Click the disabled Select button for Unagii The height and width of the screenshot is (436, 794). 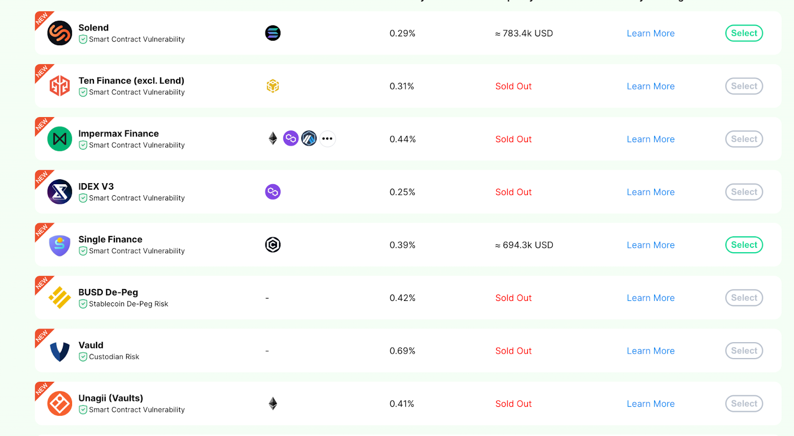pyautogui.click(x=744, y=404)
